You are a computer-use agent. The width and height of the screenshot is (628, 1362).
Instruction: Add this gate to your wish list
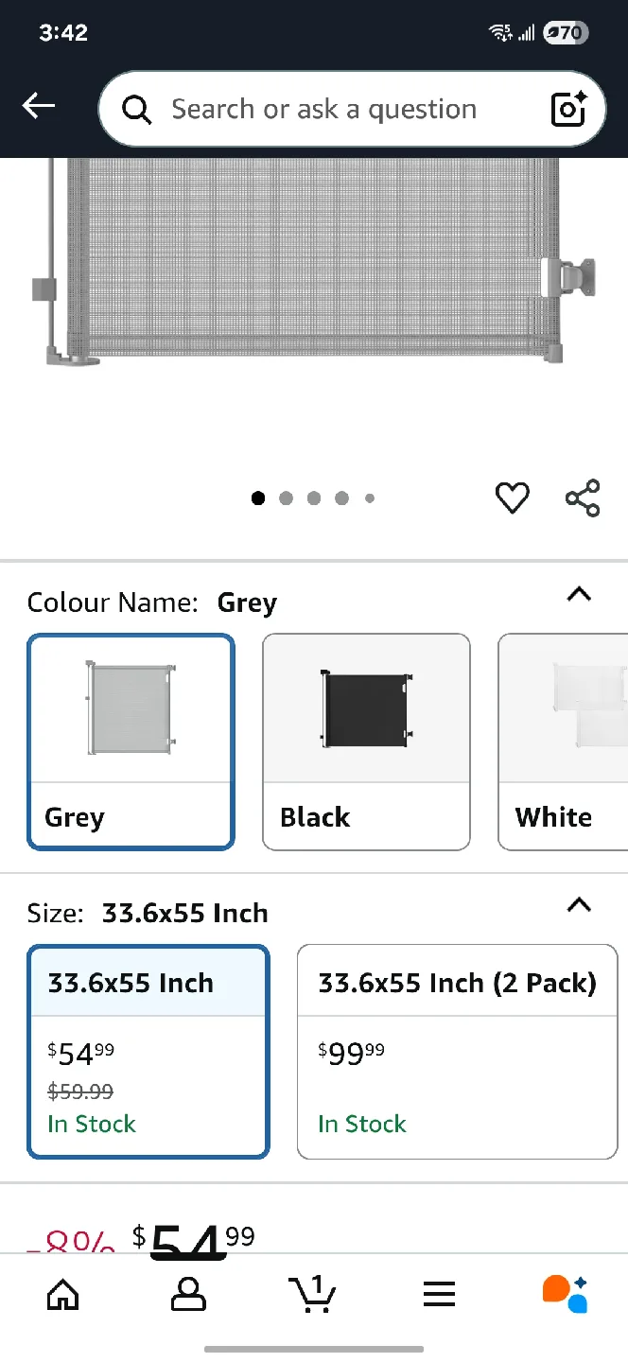click(513, 498)
